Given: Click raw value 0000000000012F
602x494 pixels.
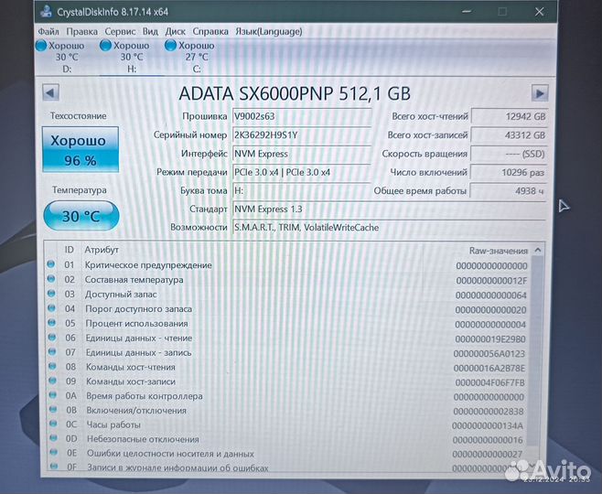Looking at the screenshot, I should click(x=491, y=281).
